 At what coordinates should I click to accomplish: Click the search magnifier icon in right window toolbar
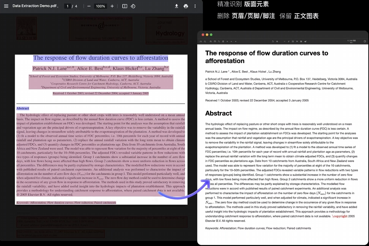205,41
